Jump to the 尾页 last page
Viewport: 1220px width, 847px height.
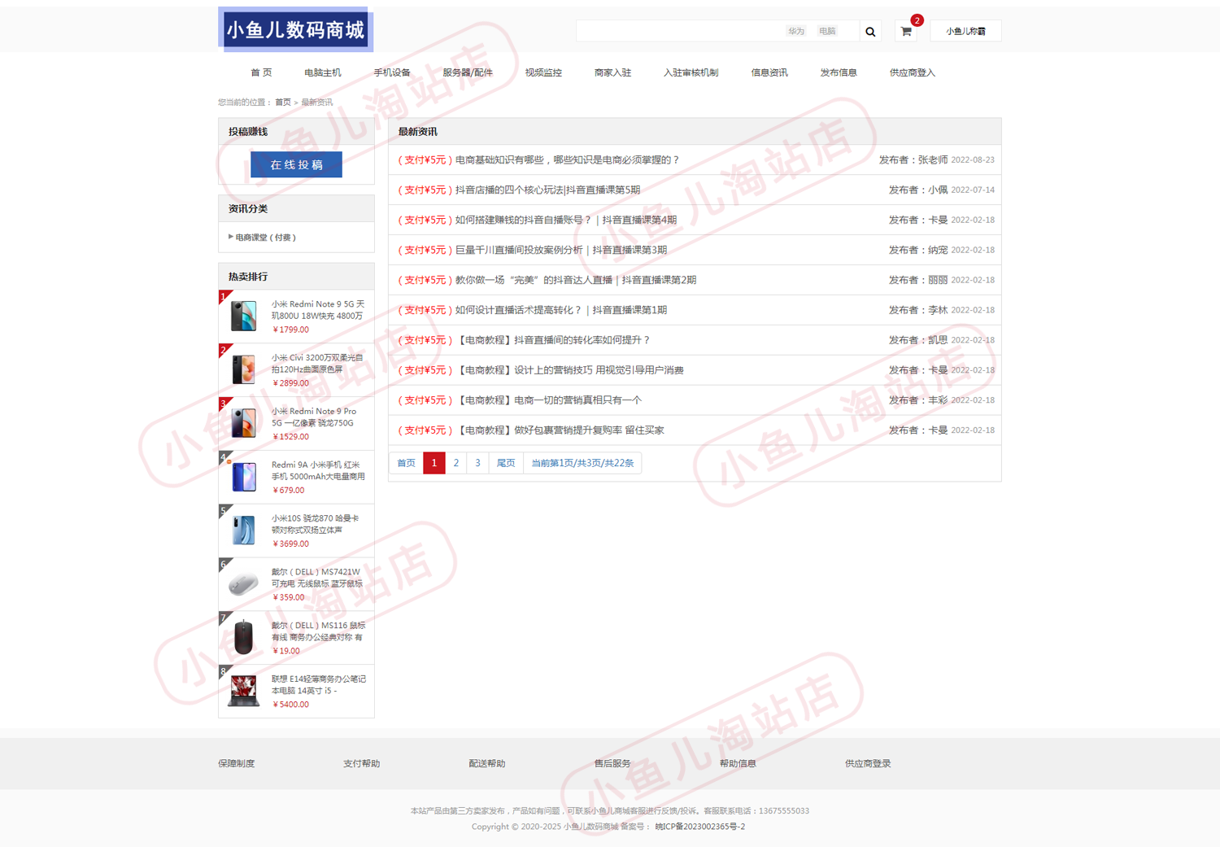click(506, 463)
